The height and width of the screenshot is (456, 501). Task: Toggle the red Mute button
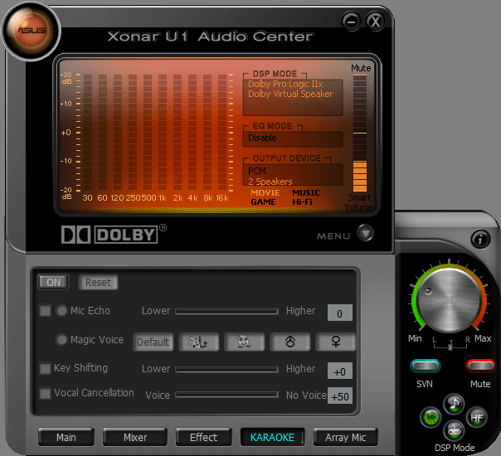pyautogui.click(x=480, y=366)
